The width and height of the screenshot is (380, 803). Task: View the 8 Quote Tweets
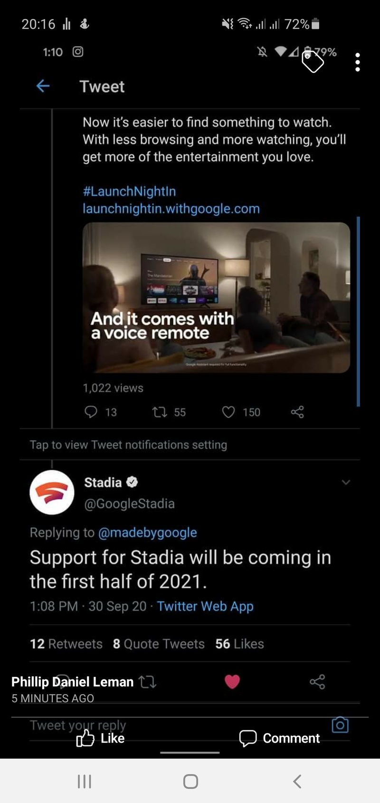pyautogui.click(x=159, y=644)
